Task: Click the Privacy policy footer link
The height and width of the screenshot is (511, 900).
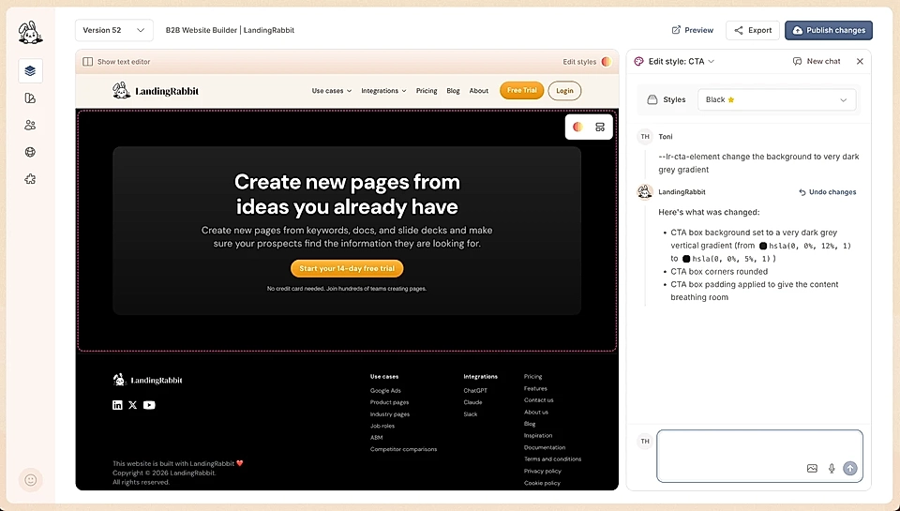Action: pos(543,471)
